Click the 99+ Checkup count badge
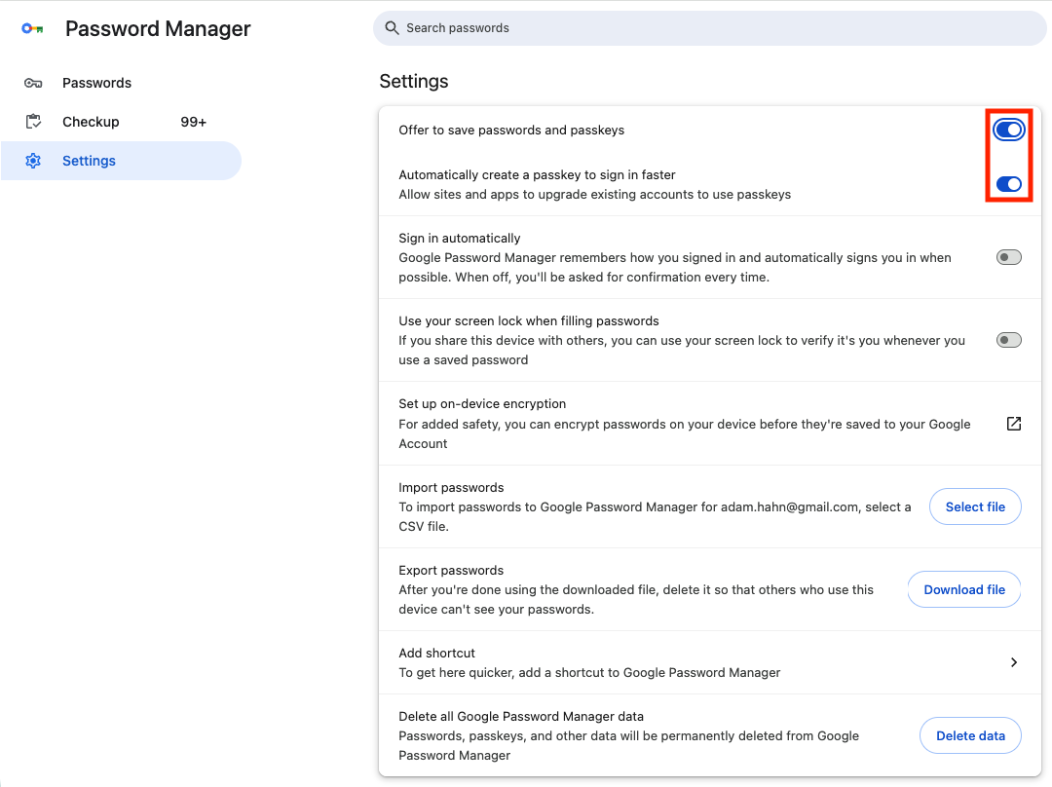This screenshot has width=1052, height=787. 193,122
